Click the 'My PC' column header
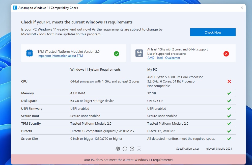 [152, 70]
